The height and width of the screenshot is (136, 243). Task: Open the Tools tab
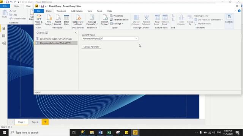99,11
